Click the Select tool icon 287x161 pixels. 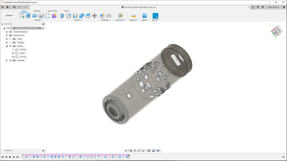(155, 16)
